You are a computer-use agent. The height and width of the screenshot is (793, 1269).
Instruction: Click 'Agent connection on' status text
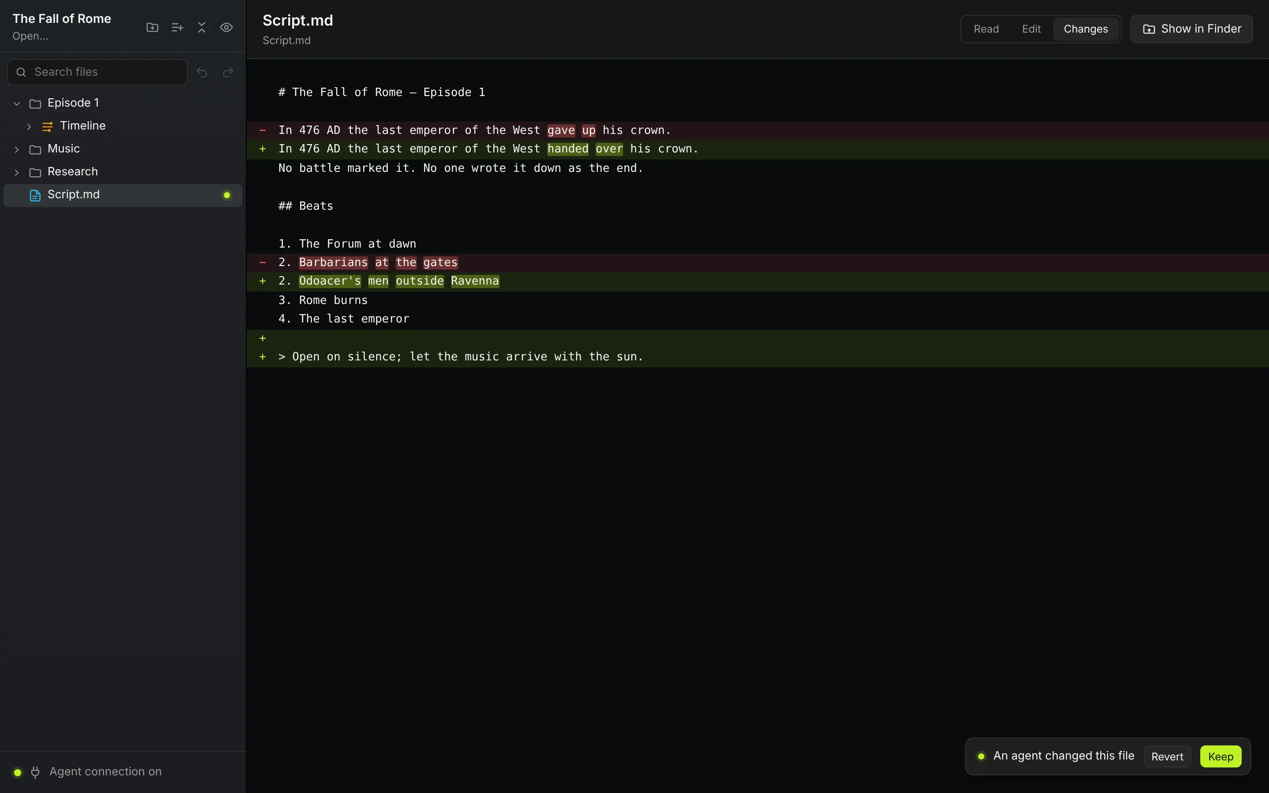pos(105,771)
